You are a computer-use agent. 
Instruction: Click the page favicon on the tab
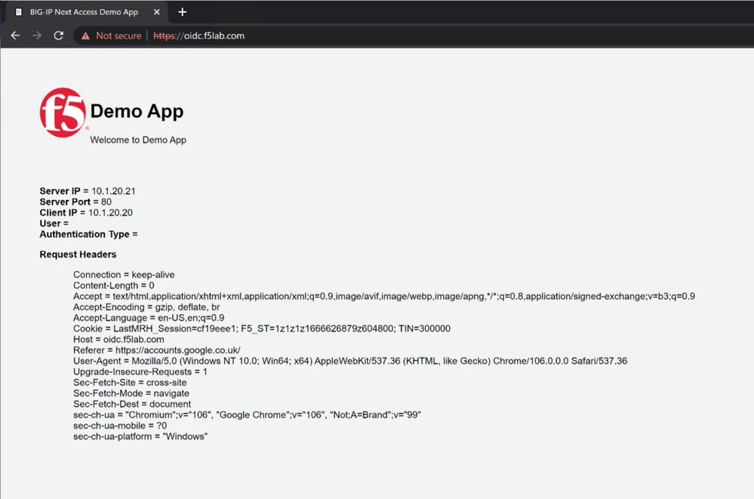click(19, 12)
